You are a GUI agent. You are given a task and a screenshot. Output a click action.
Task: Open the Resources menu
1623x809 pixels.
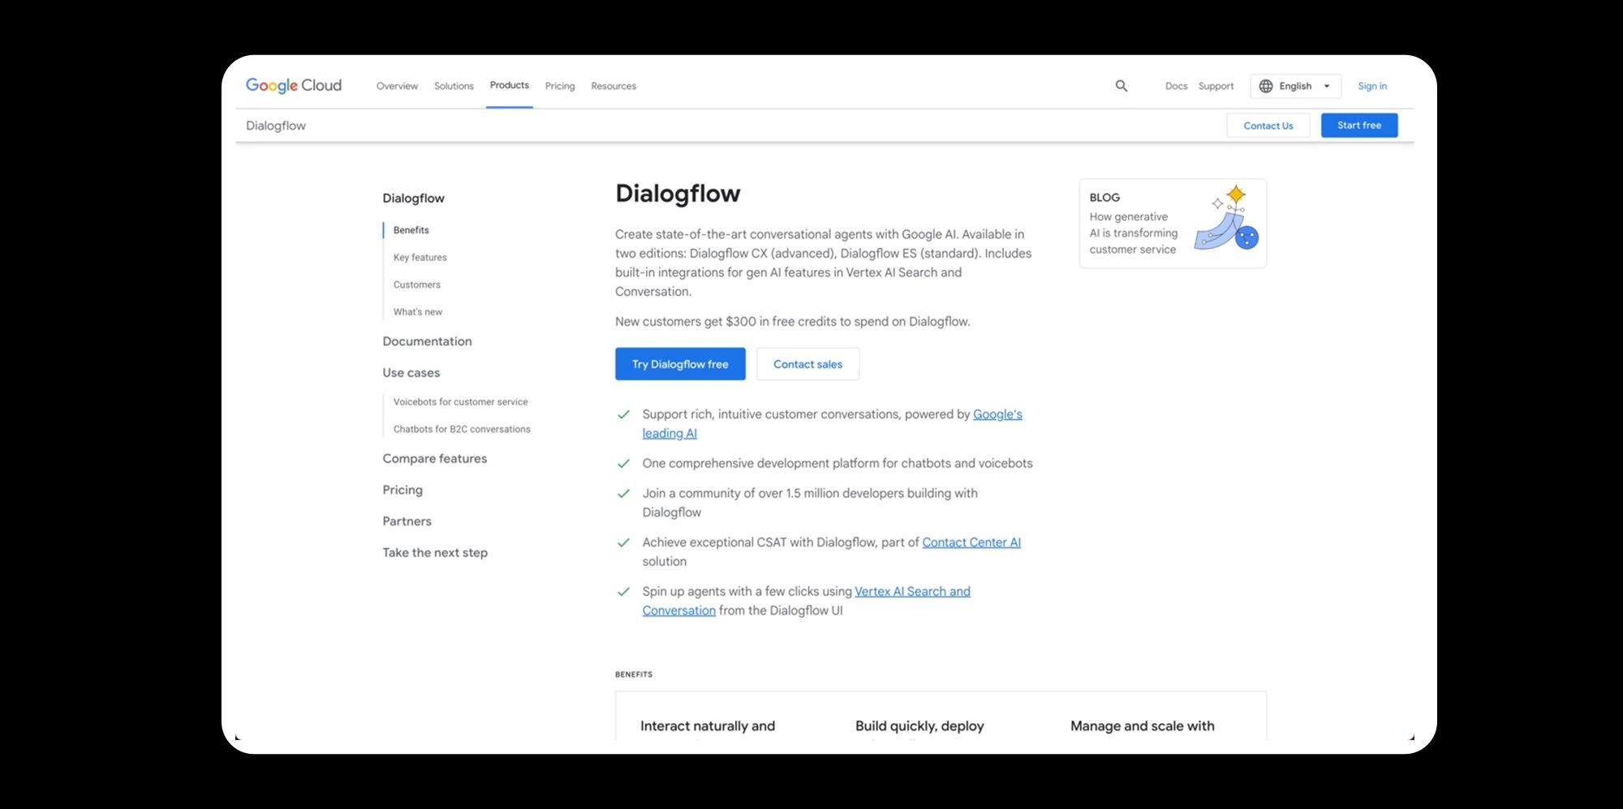(613, 86)
